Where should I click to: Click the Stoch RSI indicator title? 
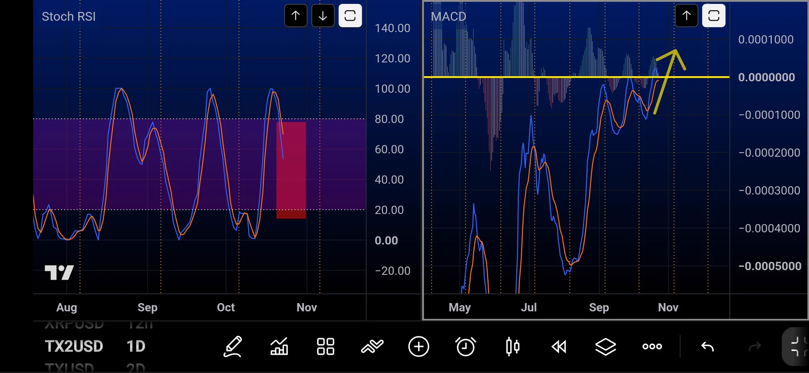pos(69,17)
